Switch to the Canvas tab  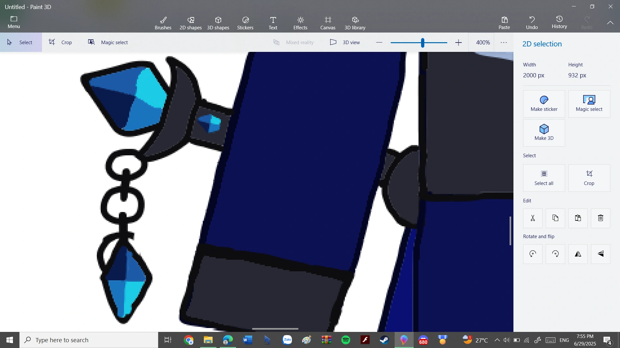point(328,23)
